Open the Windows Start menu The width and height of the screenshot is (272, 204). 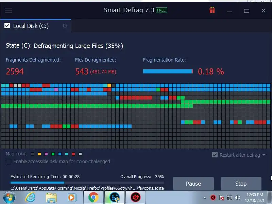(9, 198)
